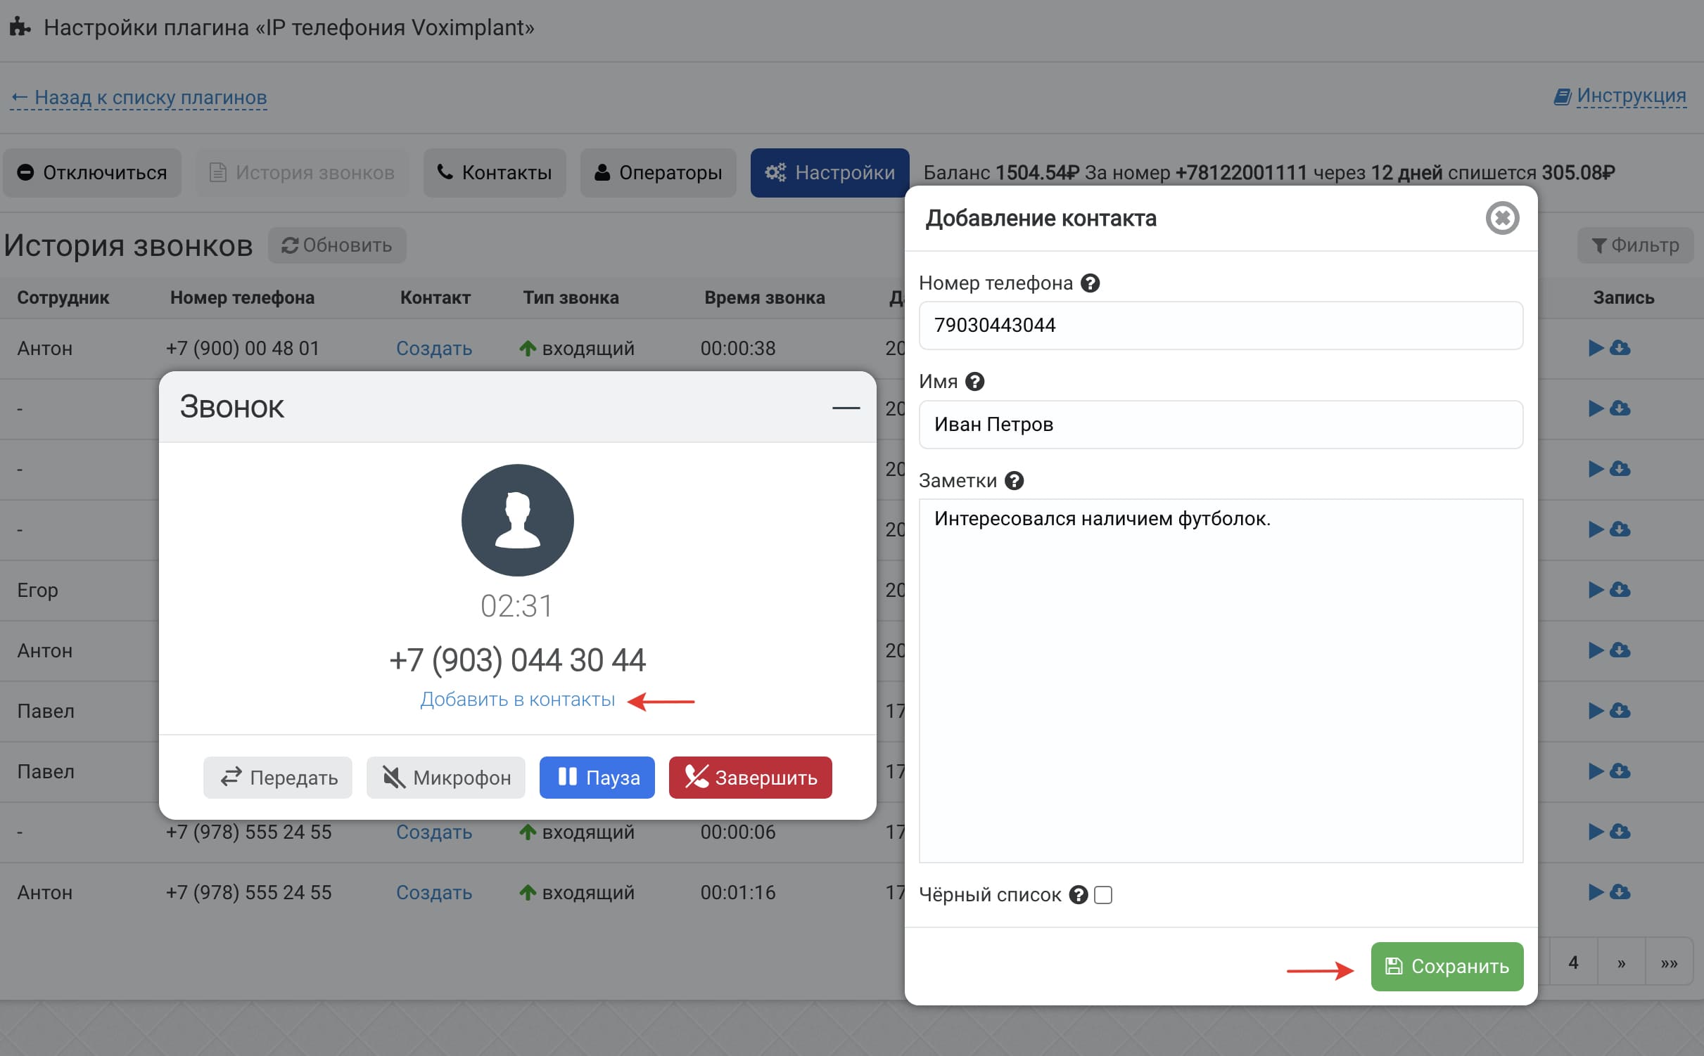Click the Отключиться button
This screenshot has height=1056, width=1704.
pos(92,173)
